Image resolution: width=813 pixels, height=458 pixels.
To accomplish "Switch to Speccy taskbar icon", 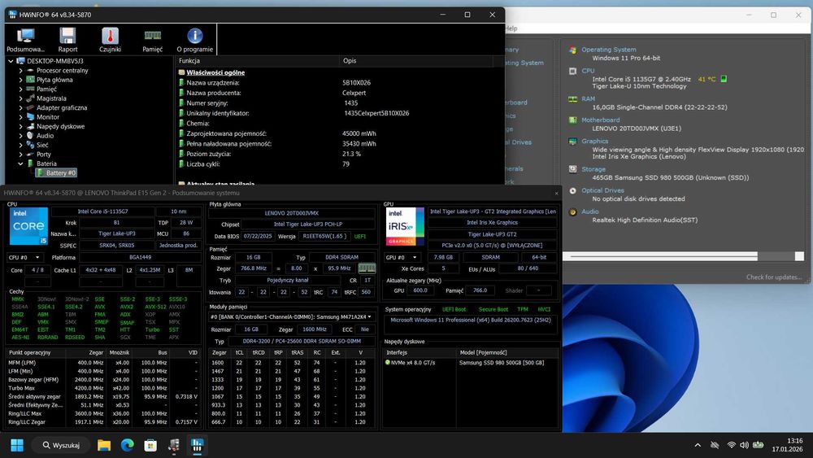I will (x=174, y=445).
